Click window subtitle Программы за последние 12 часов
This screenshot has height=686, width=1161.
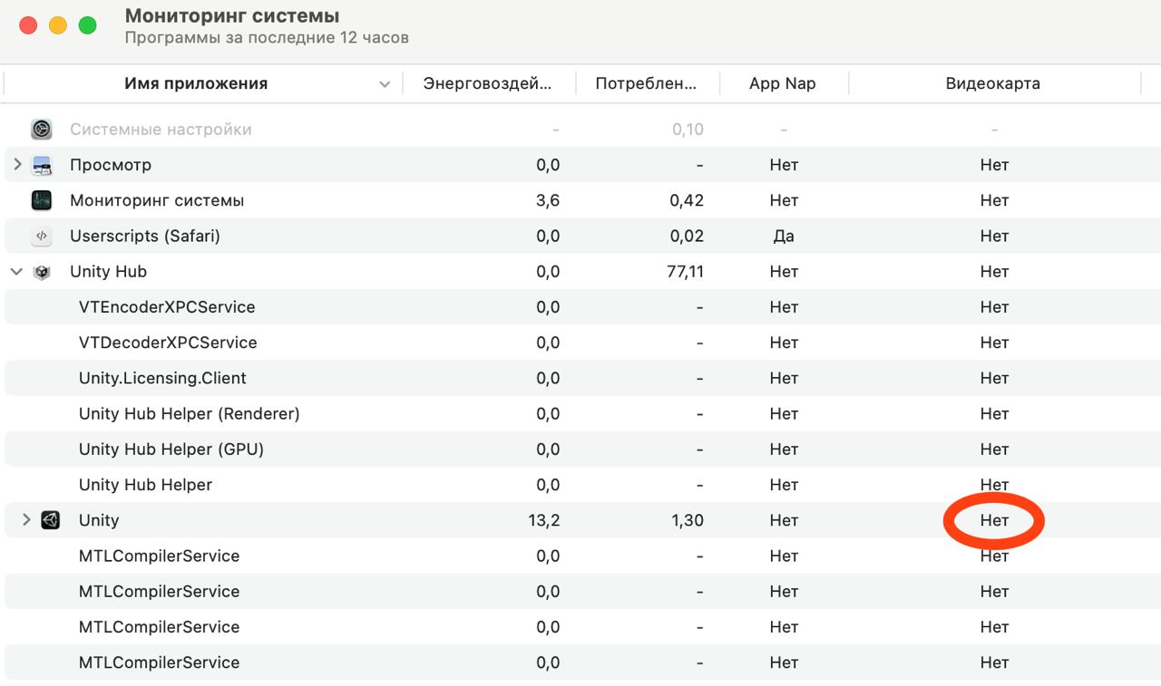click(x=267, y=38)
